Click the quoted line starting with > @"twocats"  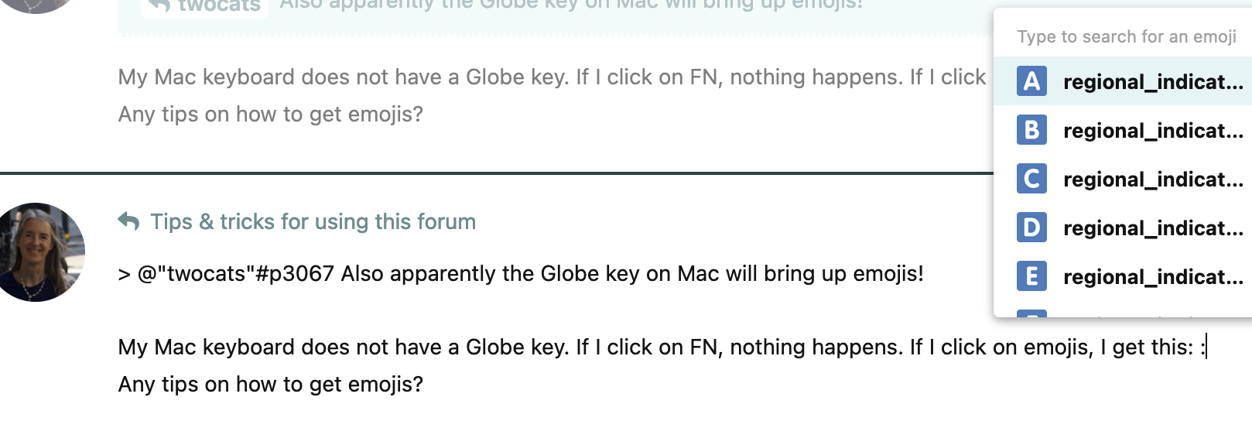(520, 274)
